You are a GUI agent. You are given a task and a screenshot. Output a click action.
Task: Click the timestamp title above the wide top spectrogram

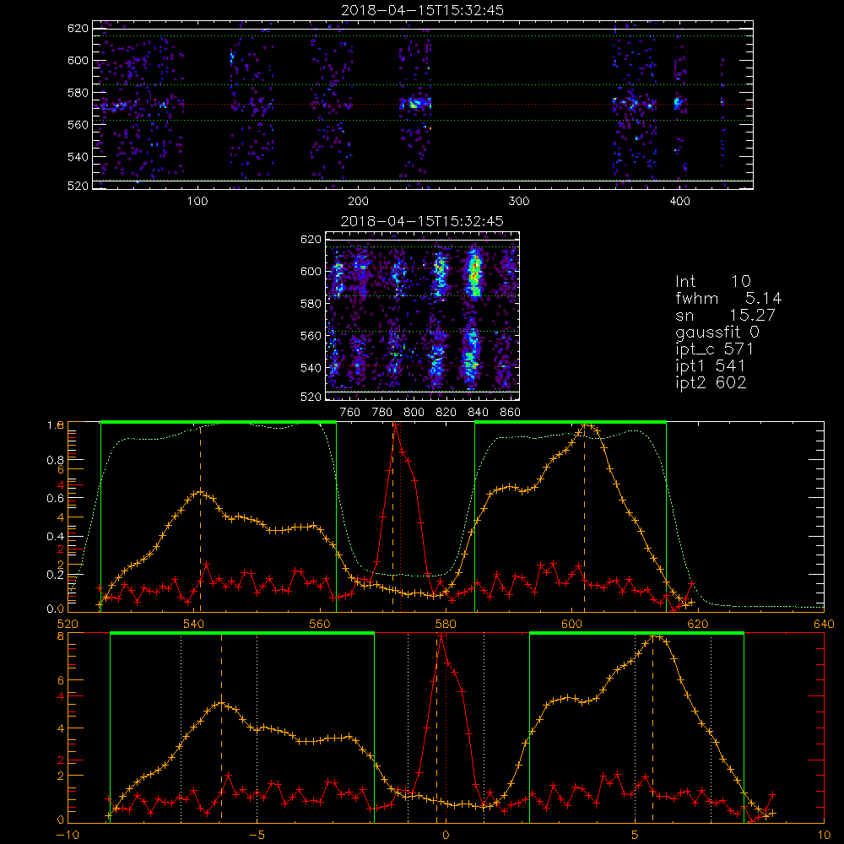pos(423,10)
